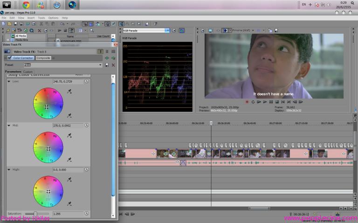358x223 pixels.
Task: Animate the Low parameter clock icon
Action: tap(87, 81)
